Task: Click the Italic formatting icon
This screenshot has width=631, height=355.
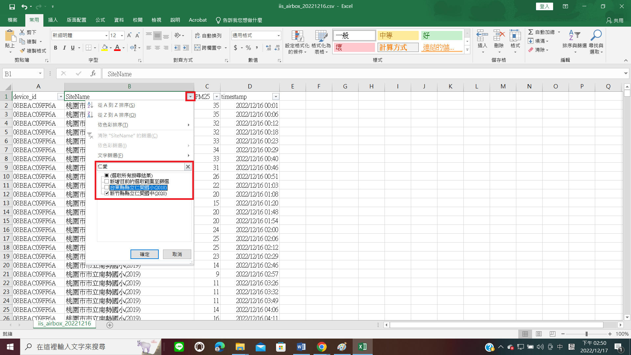Action: click(64, 48)
